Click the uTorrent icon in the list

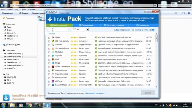point(53,45)
